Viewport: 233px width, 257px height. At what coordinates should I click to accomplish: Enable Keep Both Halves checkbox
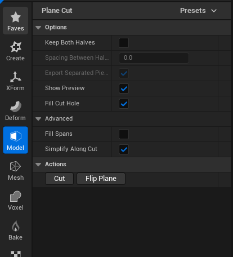[x=124, y=43]
